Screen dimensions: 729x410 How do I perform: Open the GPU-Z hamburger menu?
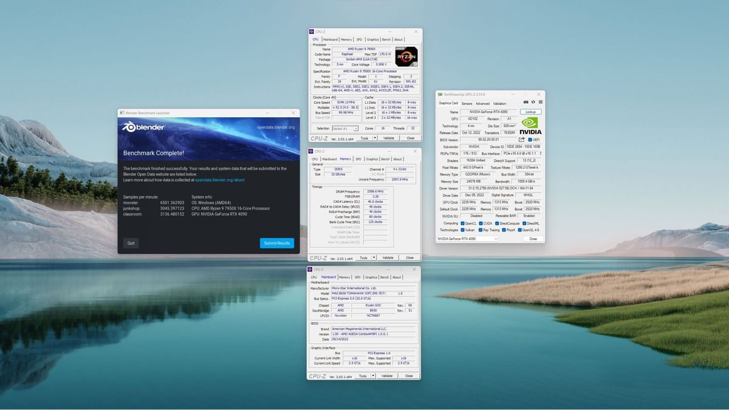click(540, 103)
